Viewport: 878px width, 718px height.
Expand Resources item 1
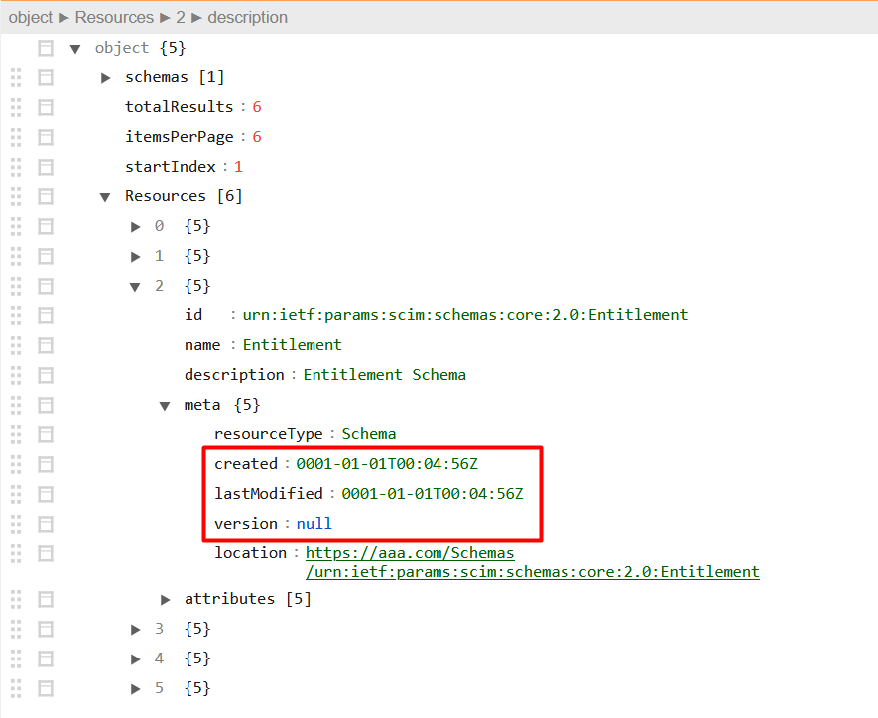click(135, 256)
